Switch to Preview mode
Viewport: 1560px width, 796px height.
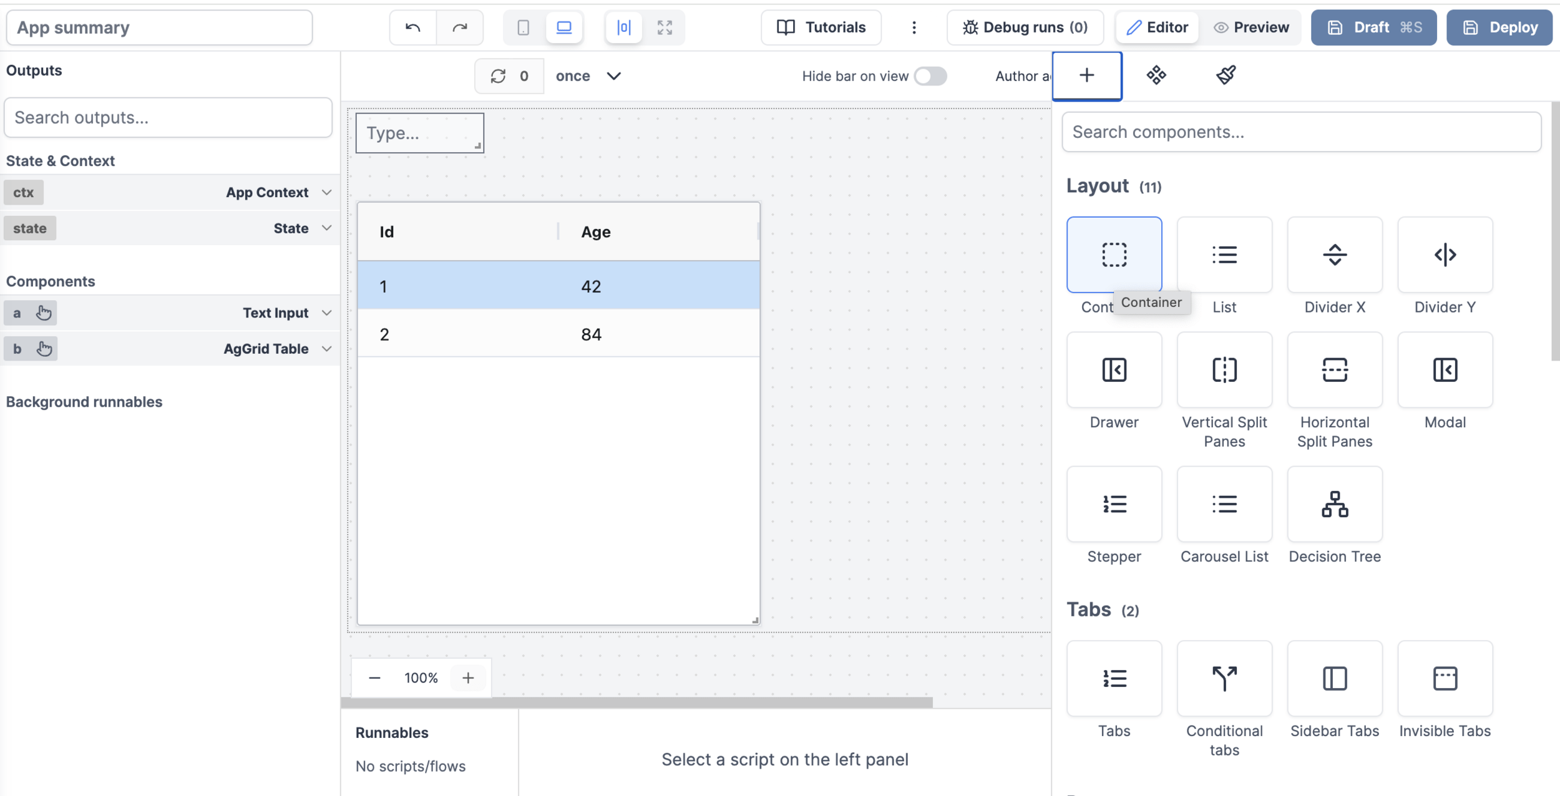1251,27
